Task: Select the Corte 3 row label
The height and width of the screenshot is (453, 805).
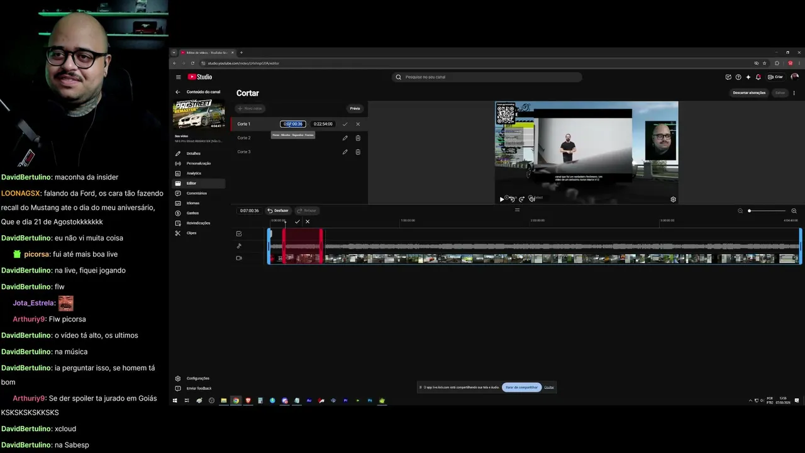Action: coord(244,152)
